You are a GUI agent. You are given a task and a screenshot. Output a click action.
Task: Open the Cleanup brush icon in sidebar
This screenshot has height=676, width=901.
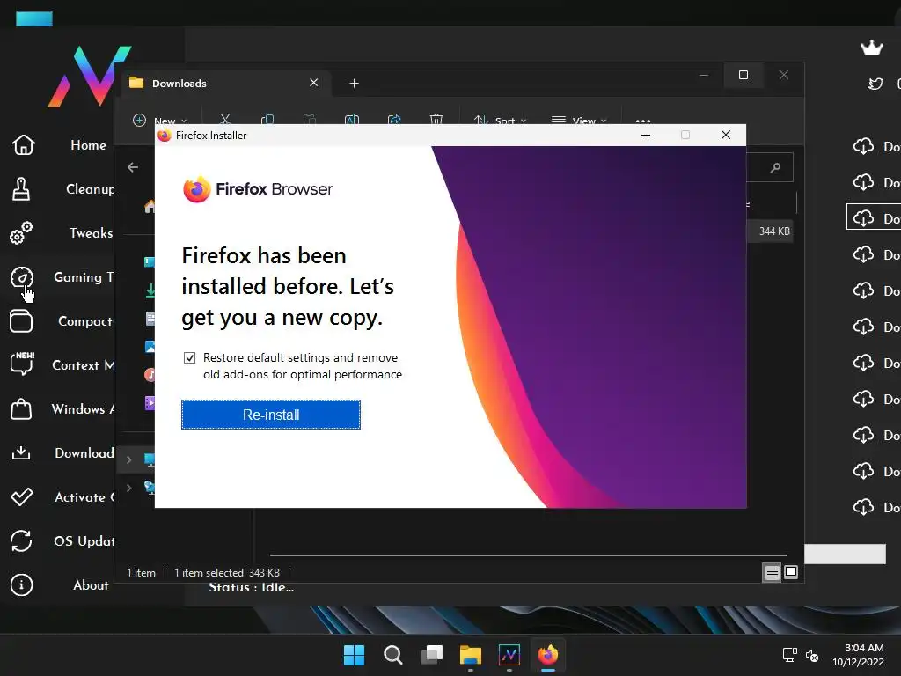pos(21,189)
